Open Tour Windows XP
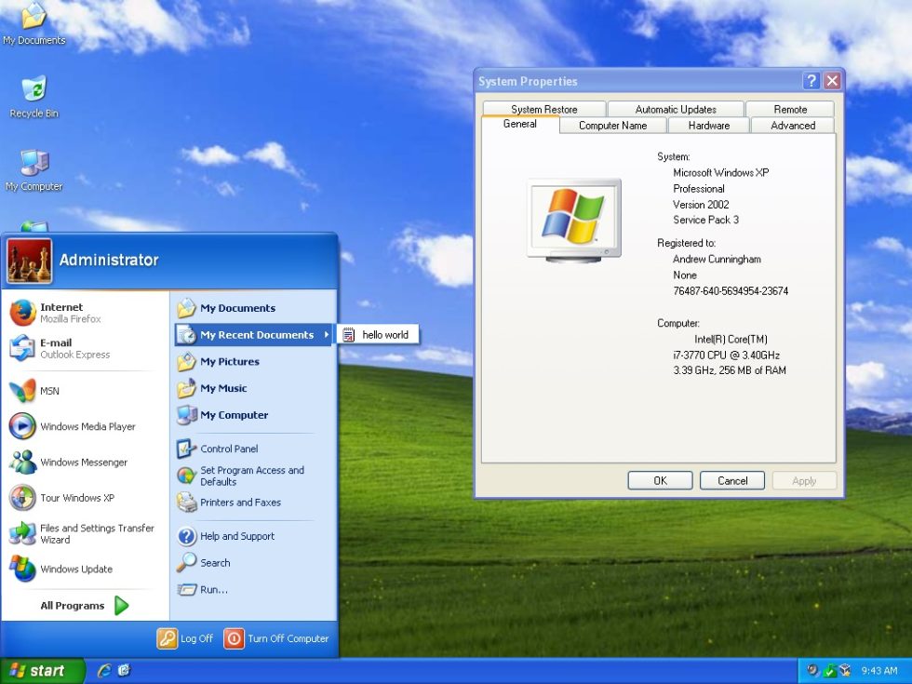Screen dimensions: 912x684 point(76,498)
